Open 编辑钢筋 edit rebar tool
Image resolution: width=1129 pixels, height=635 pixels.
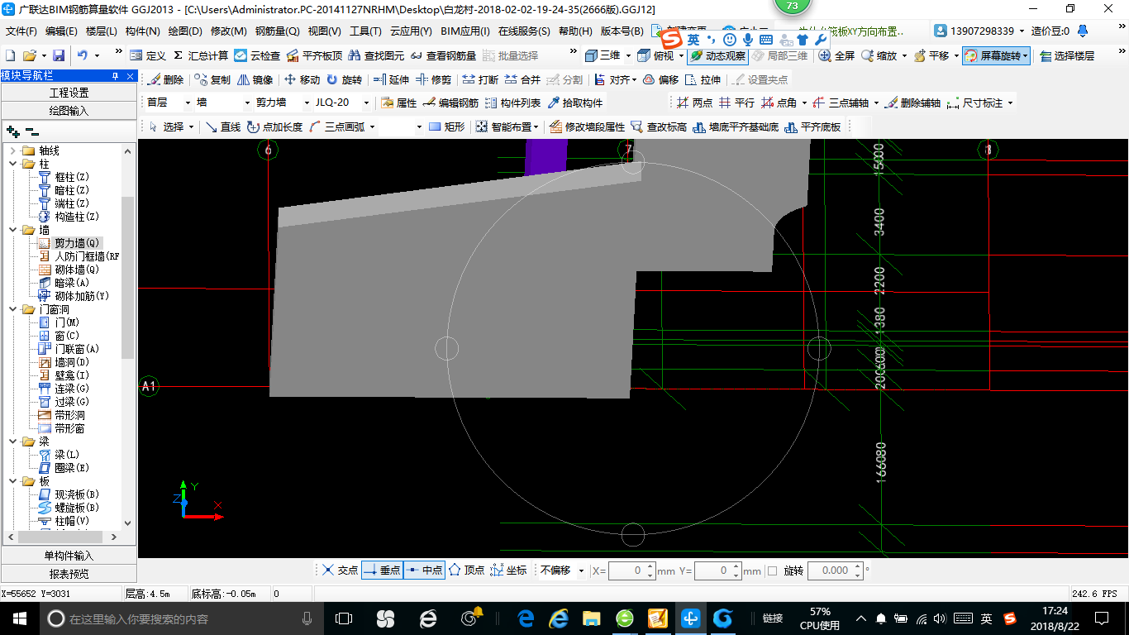click(x=450, y=103)
